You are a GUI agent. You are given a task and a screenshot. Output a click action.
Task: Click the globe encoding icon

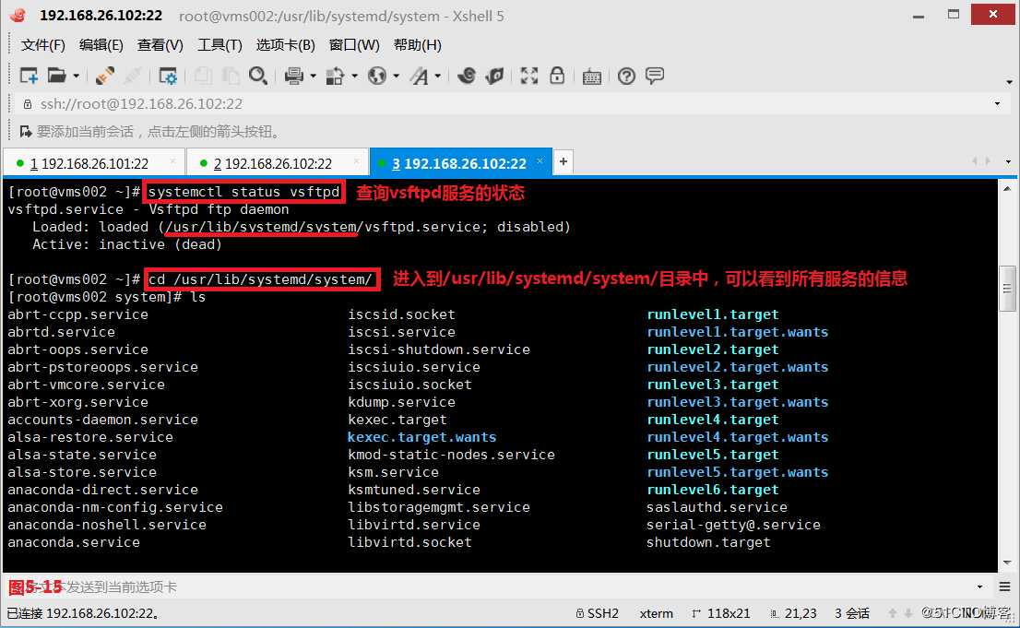(x=376, y=76)
